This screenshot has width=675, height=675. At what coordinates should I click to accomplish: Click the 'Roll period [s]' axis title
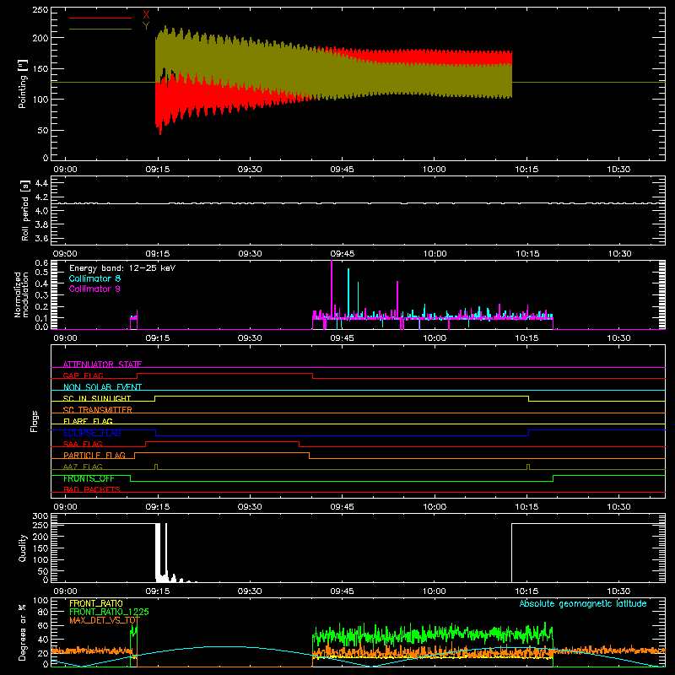(x=25, y=210)
